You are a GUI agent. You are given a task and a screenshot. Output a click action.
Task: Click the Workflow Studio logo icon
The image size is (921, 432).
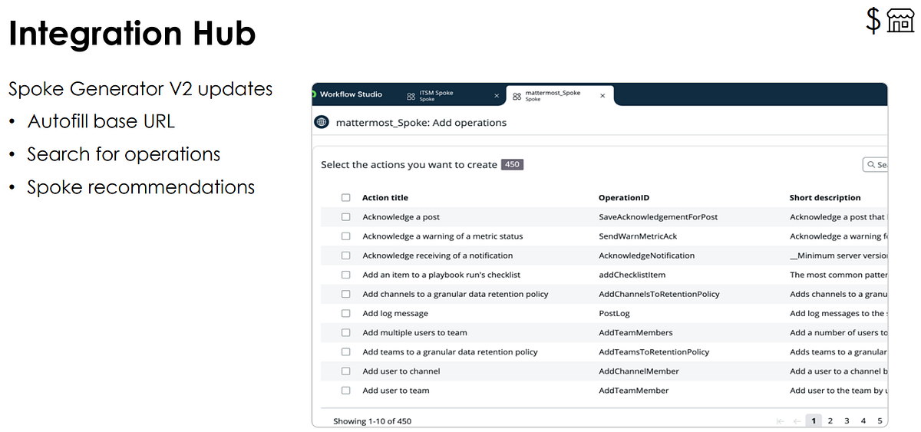(x=313, y=94)
